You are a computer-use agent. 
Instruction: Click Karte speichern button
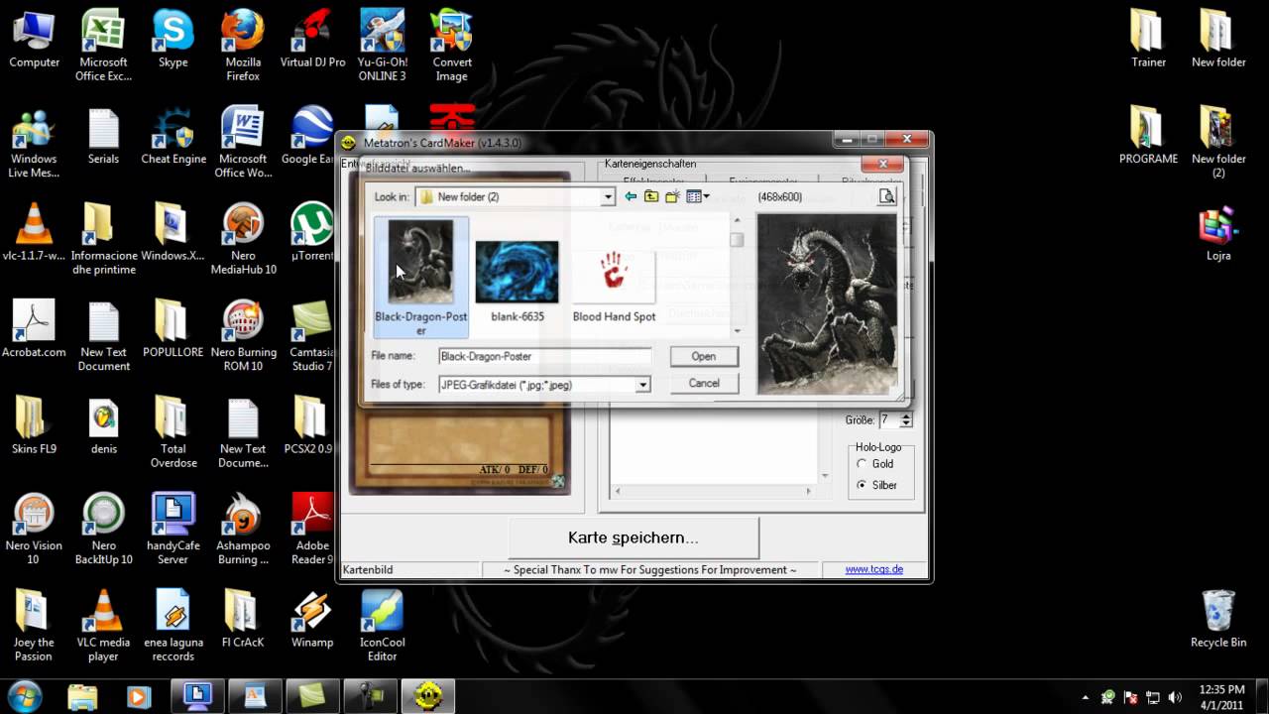click(634, 537)
